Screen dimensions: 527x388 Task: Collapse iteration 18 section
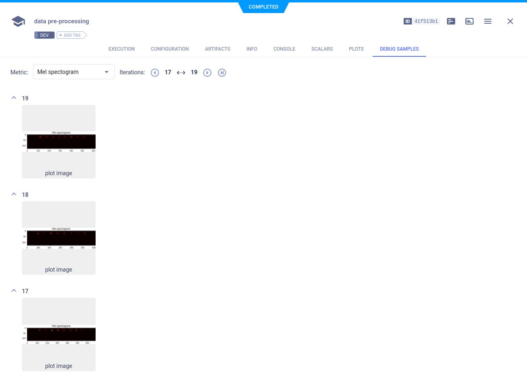pos(14,194)
